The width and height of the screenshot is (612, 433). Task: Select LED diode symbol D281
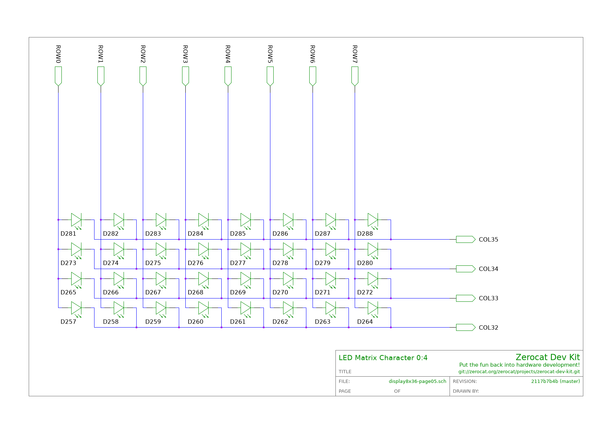[76, 220]
